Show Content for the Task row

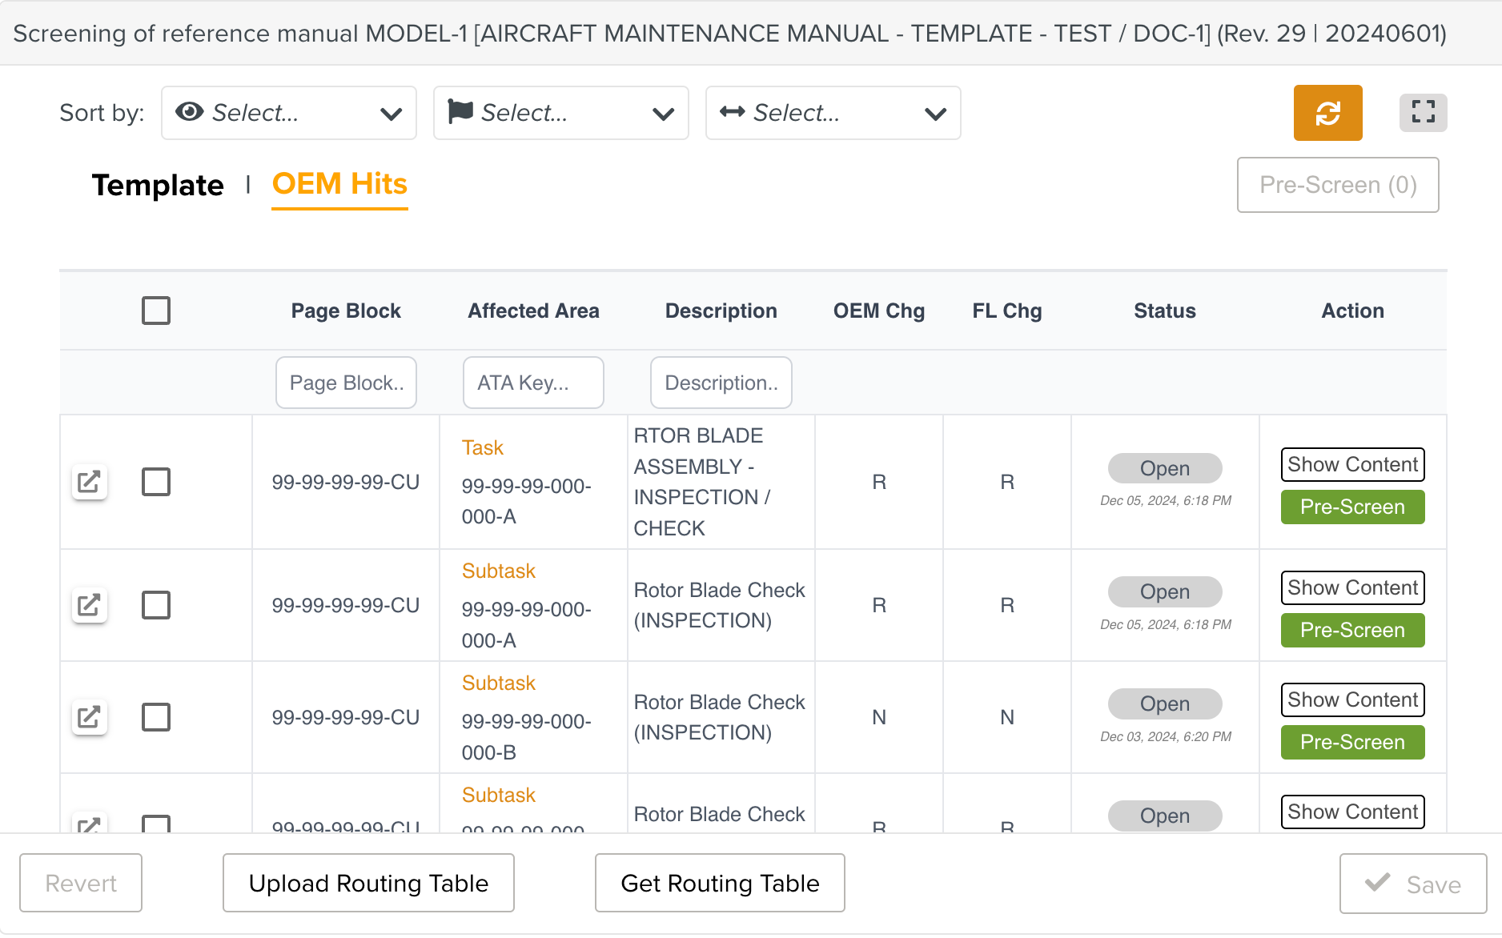coord(1352,464)
